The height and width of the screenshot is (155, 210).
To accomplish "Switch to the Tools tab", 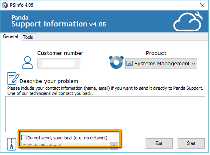I will click(28, 37).
